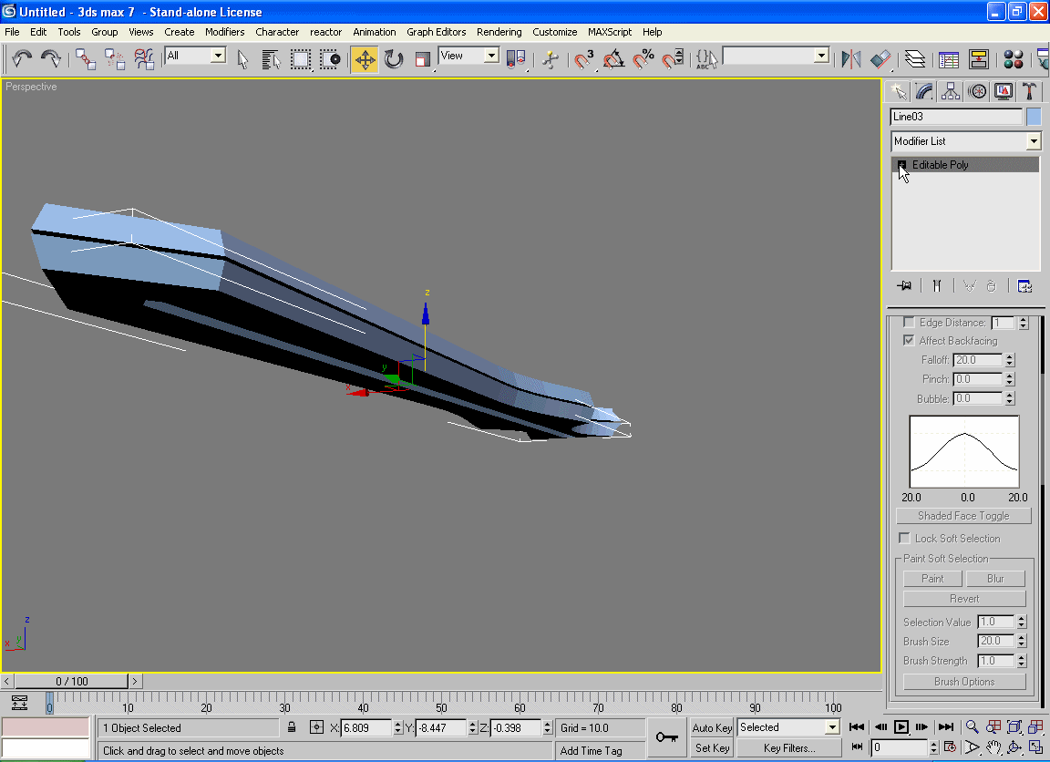Open the Hierarchy command panel tab

click(951, 91)
